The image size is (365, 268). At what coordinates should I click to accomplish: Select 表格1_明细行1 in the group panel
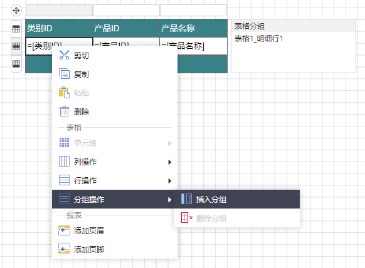(258, 39)
